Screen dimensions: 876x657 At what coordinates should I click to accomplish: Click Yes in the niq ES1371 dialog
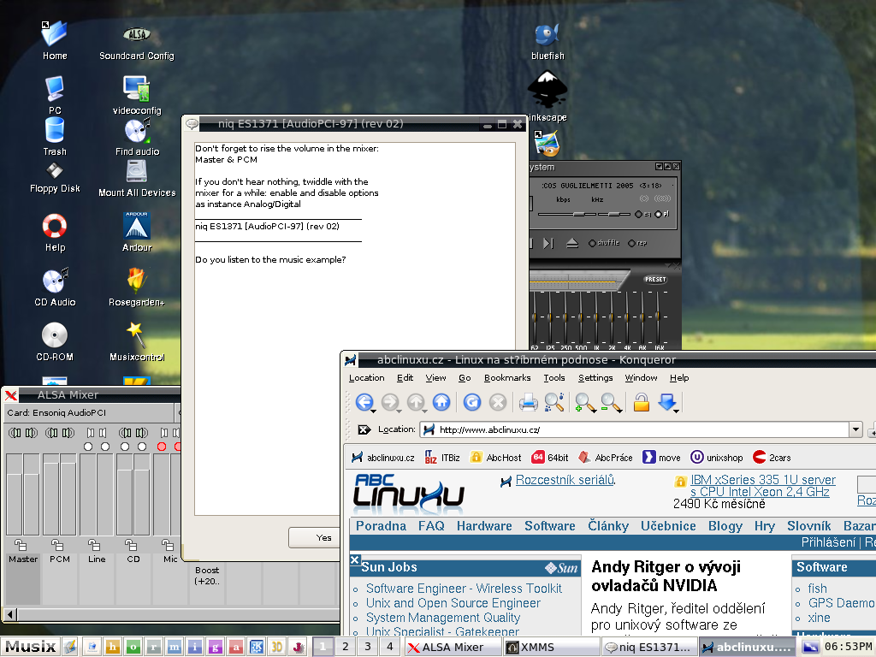[315, 537]
